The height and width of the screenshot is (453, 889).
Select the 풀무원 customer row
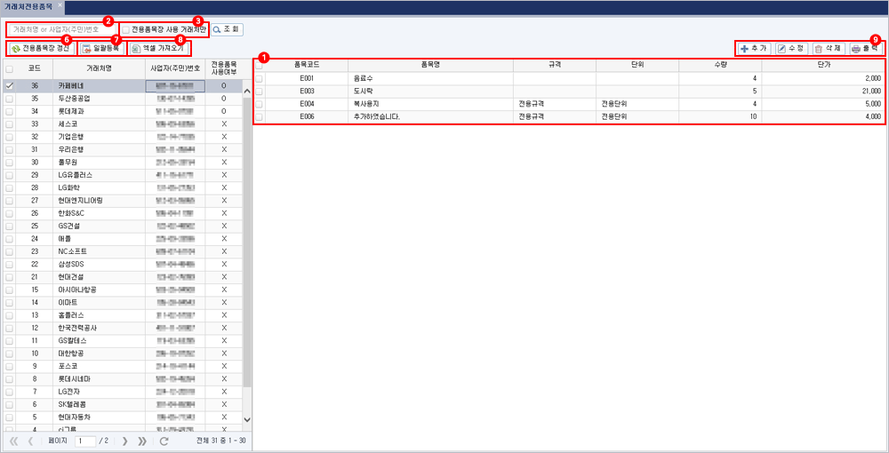124,162
